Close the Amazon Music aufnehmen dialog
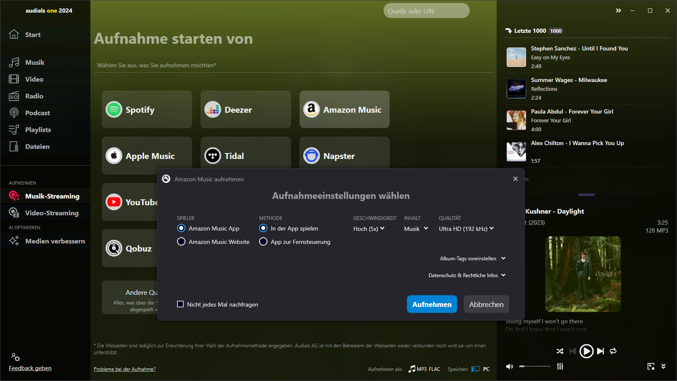 [516, 179]
